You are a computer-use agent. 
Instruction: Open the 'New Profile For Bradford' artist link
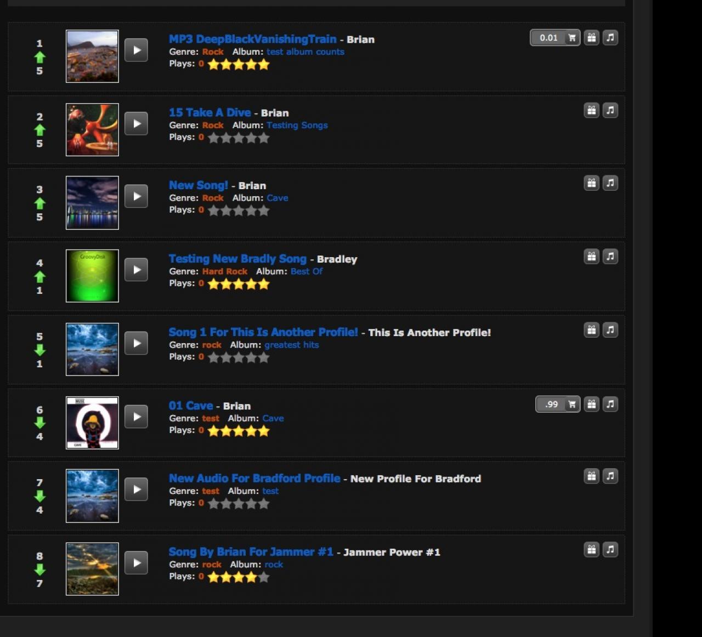(x=416, y=479)
